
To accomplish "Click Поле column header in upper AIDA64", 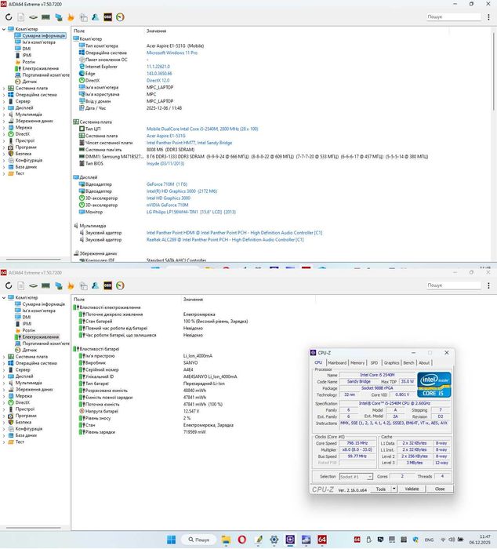I will pyautogui.click(x=79, y=31).
